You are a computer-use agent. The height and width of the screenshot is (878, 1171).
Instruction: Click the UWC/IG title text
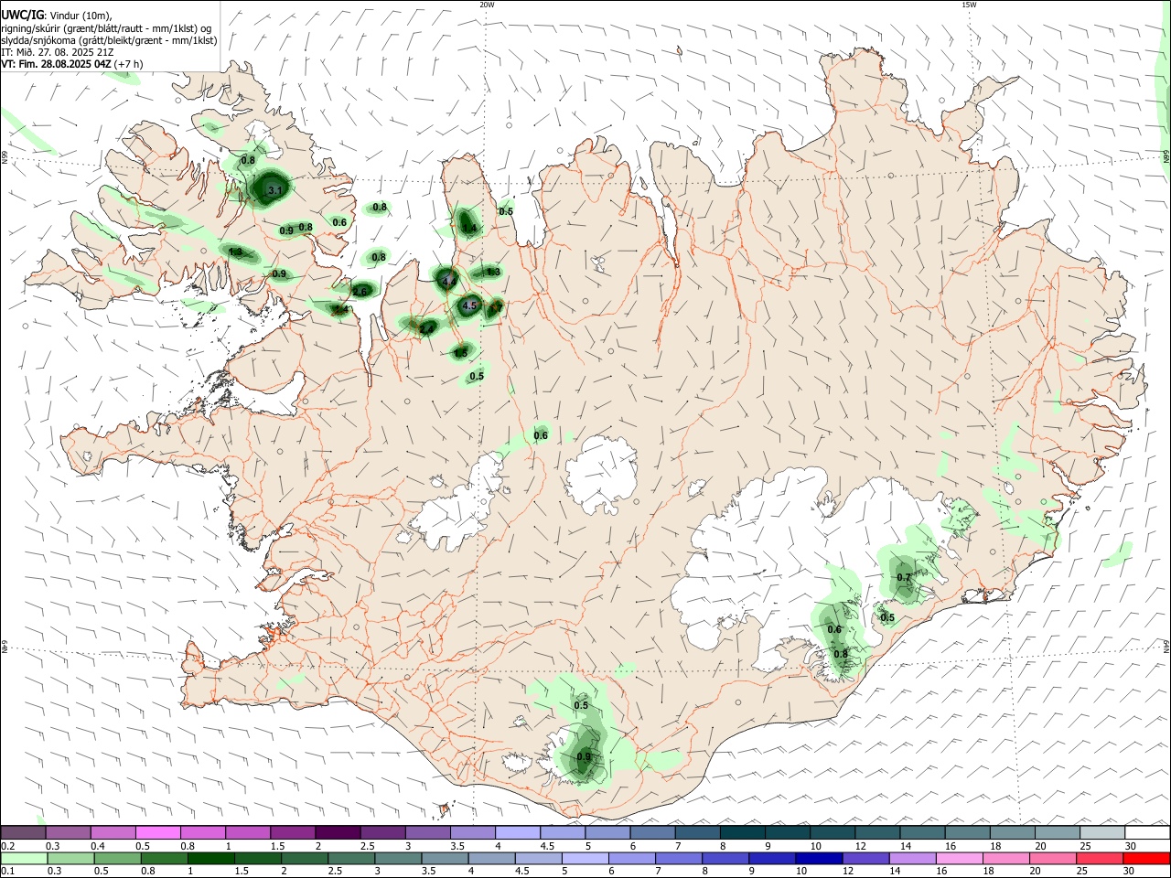point(23,15)
